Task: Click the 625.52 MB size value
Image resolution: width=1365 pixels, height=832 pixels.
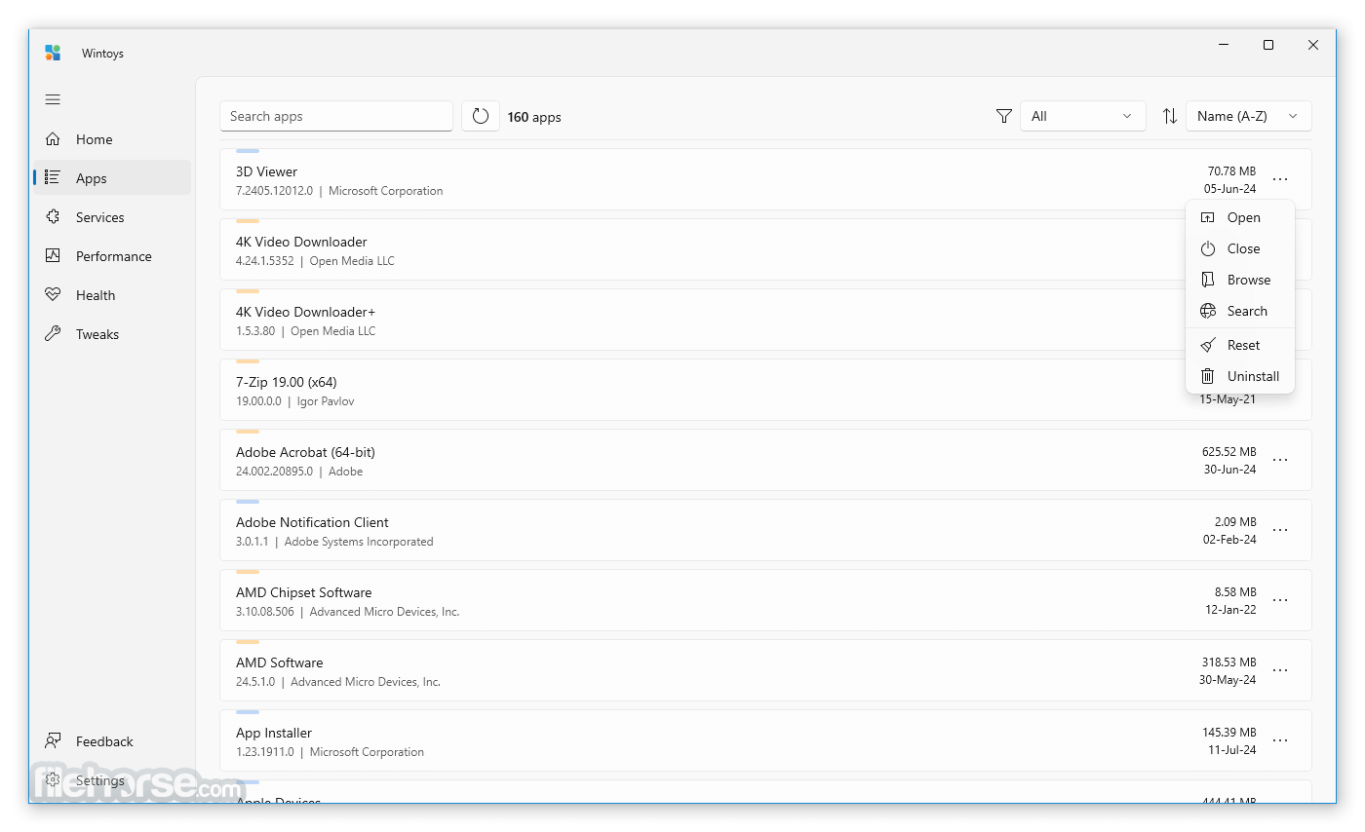Action: click(1228, 452)
